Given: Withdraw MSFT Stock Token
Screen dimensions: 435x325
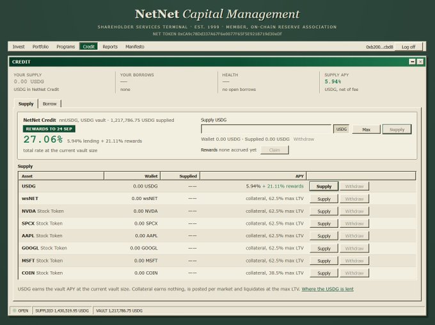Looking at the screenshot, I should 354,261.
